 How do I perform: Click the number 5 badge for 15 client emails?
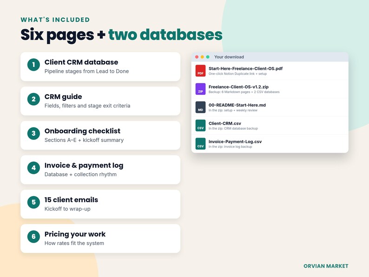click(x=33, y=202)
